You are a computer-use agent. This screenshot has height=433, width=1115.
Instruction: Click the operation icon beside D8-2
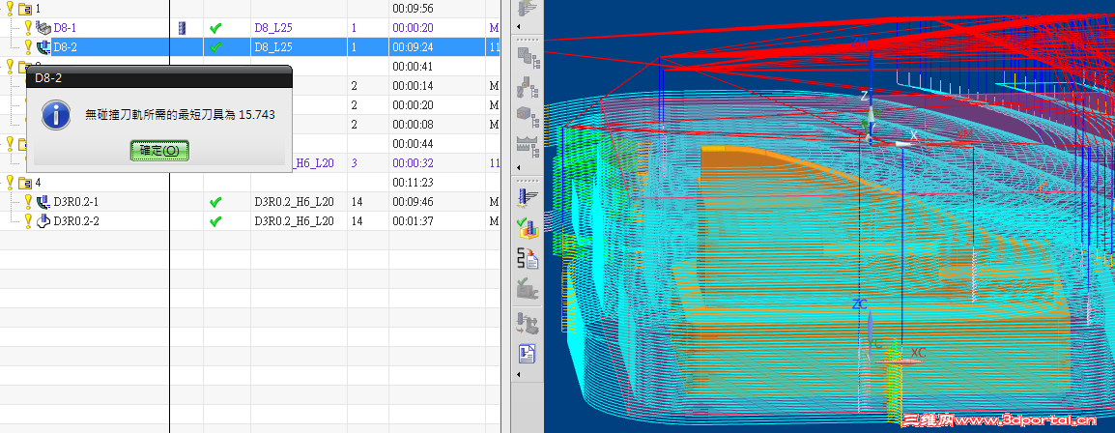click(x=44, y=47)
